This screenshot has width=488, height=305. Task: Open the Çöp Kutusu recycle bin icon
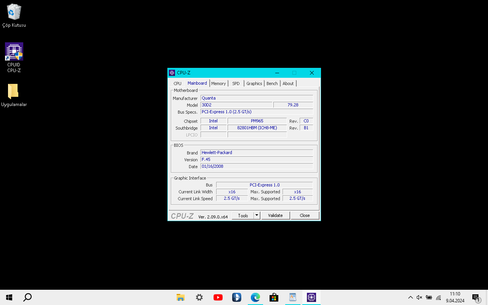point(14,16)
